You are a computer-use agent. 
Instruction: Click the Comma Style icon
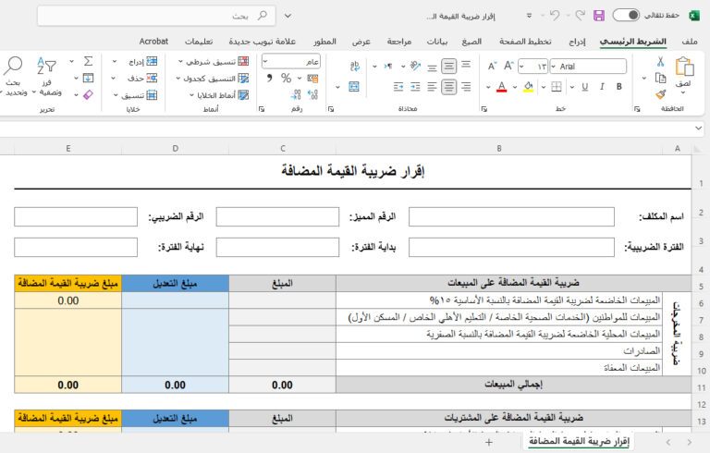tap(270, 78)
